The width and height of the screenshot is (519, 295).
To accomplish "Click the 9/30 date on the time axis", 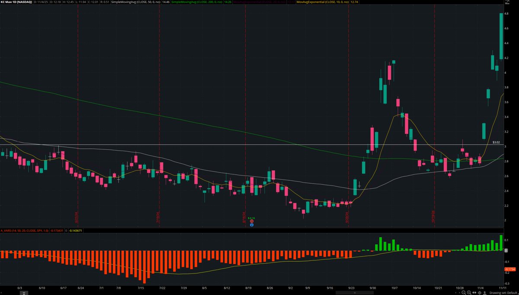I will point(372,288).
